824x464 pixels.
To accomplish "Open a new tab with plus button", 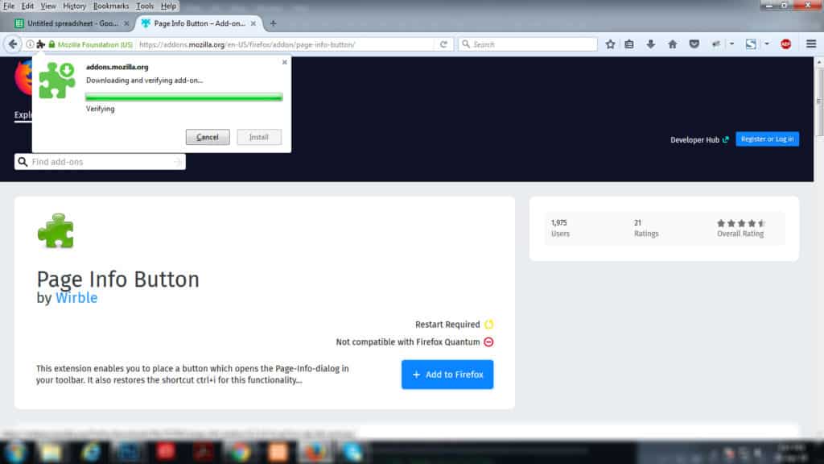I will (273, 23).
